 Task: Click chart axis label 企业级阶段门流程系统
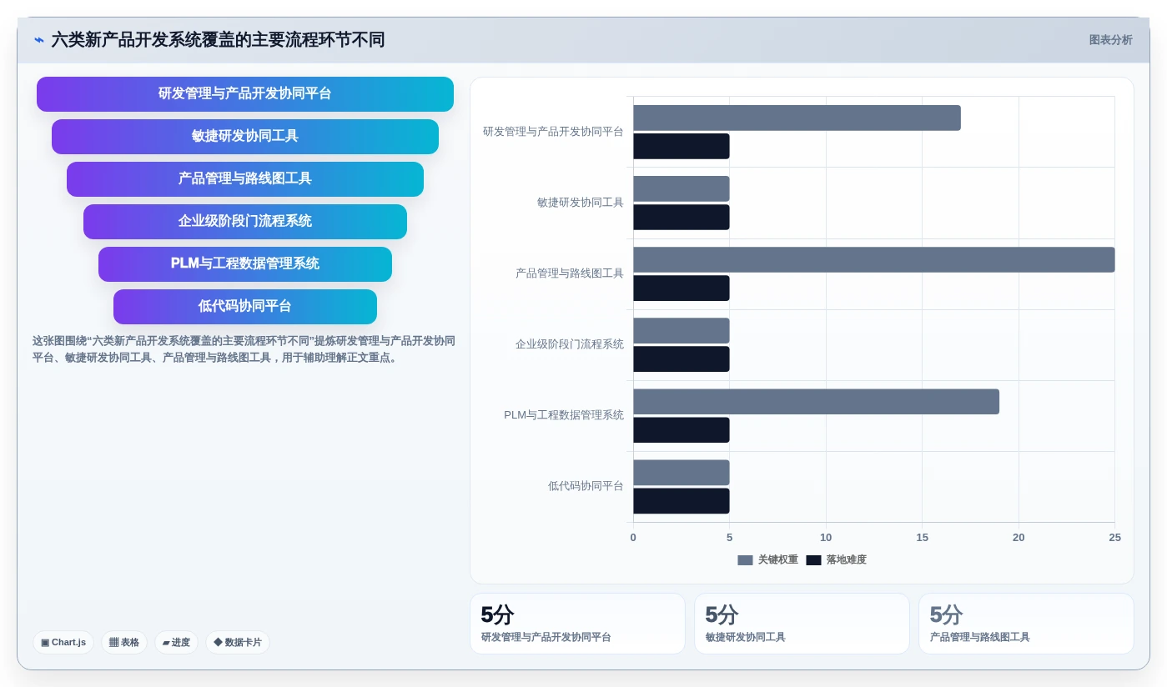[x=570, y=344]
